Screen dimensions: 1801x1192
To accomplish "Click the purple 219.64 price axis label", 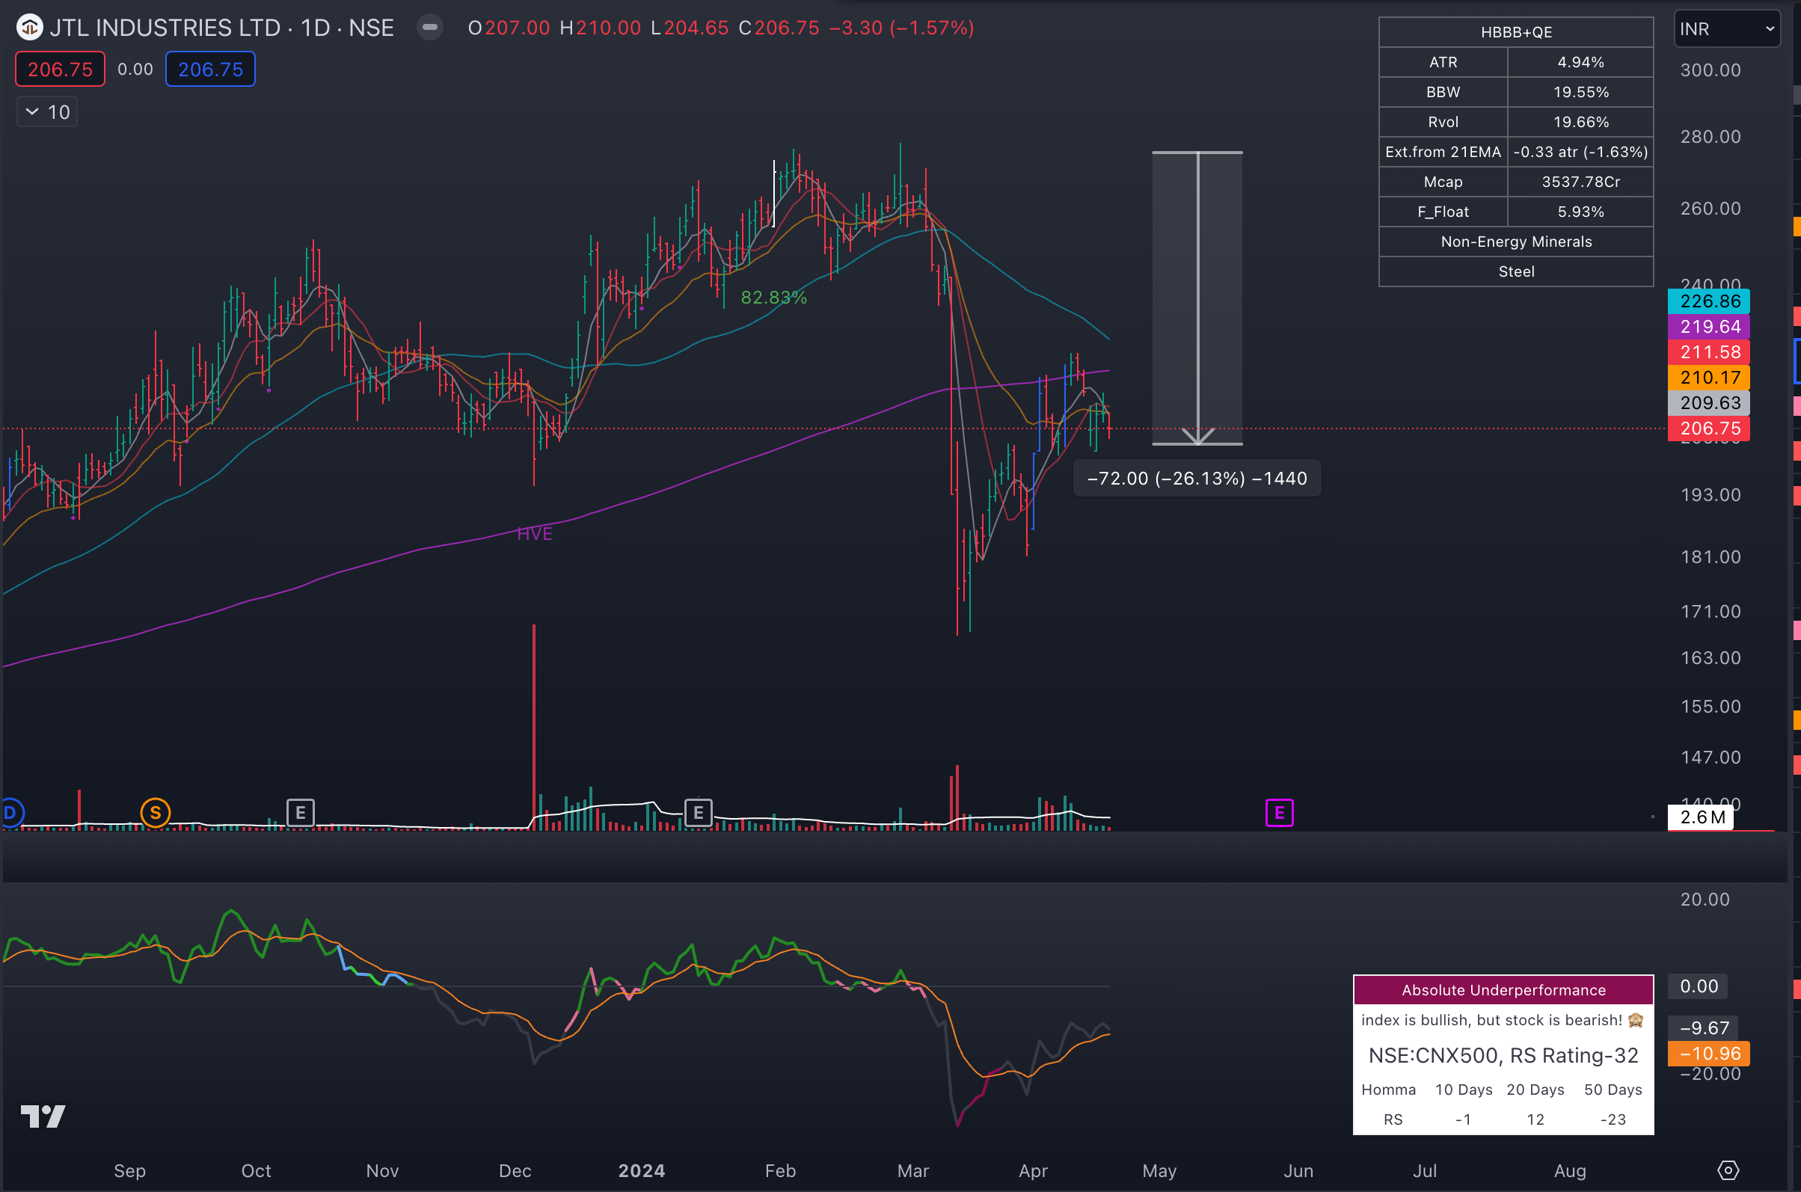I will [x=1708, y=327].
